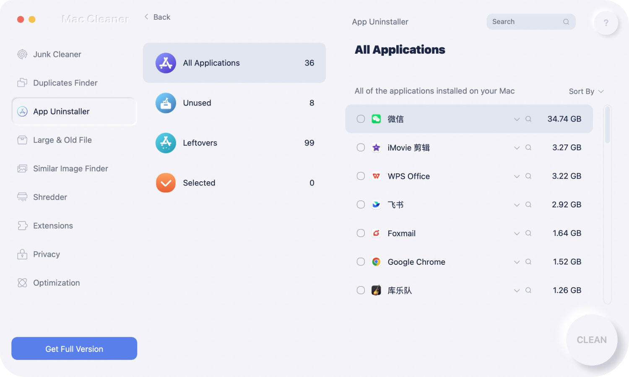629x377 pixels.
Task: Switch to Similar Image Finder
Action: pyautogui.click(x=74, y=168)
